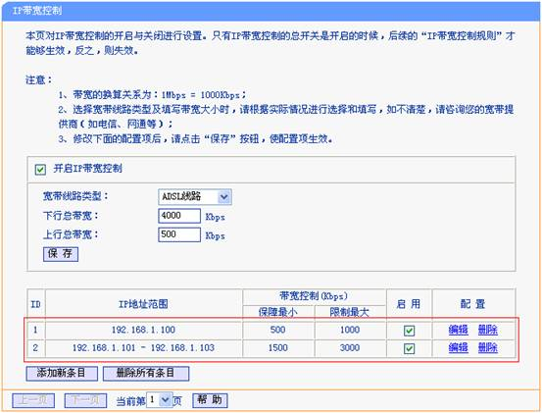Viewport: 542px width, 413px height.
Task: Click the 删除 link for rule 1
Action: (487, 330)
